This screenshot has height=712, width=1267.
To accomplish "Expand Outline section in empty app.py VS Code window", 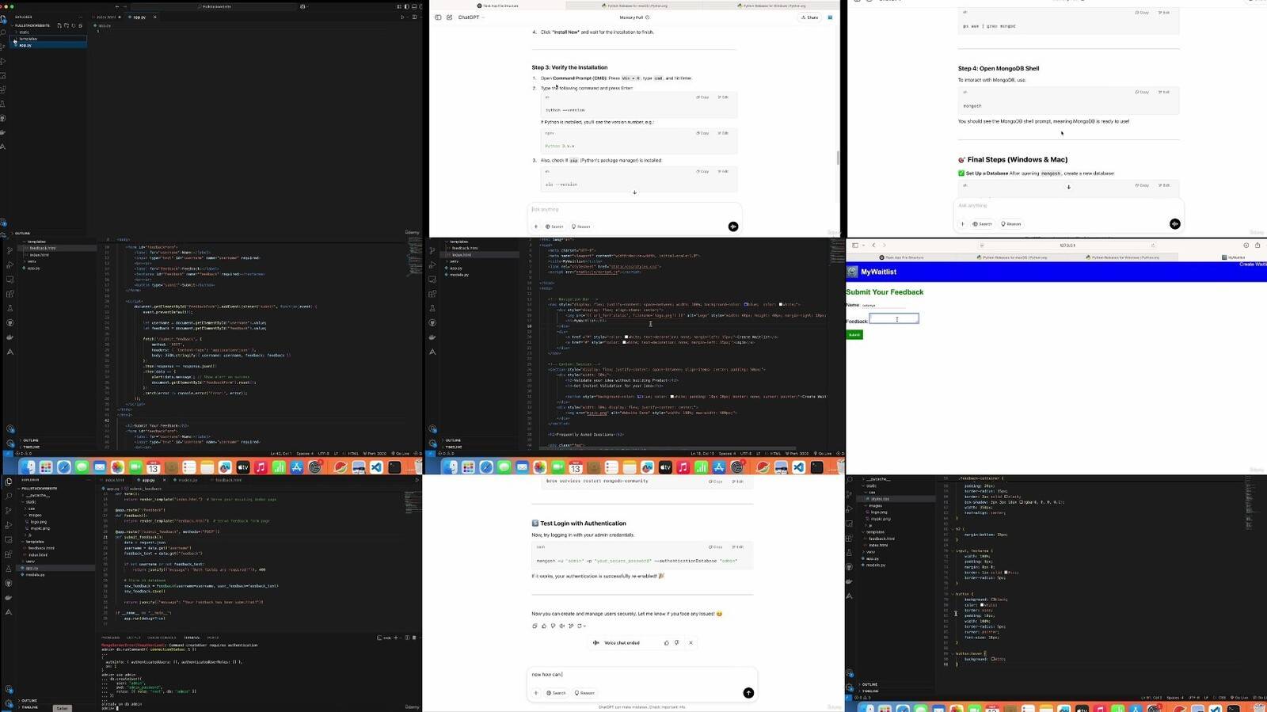I will (x=22, y=234).
